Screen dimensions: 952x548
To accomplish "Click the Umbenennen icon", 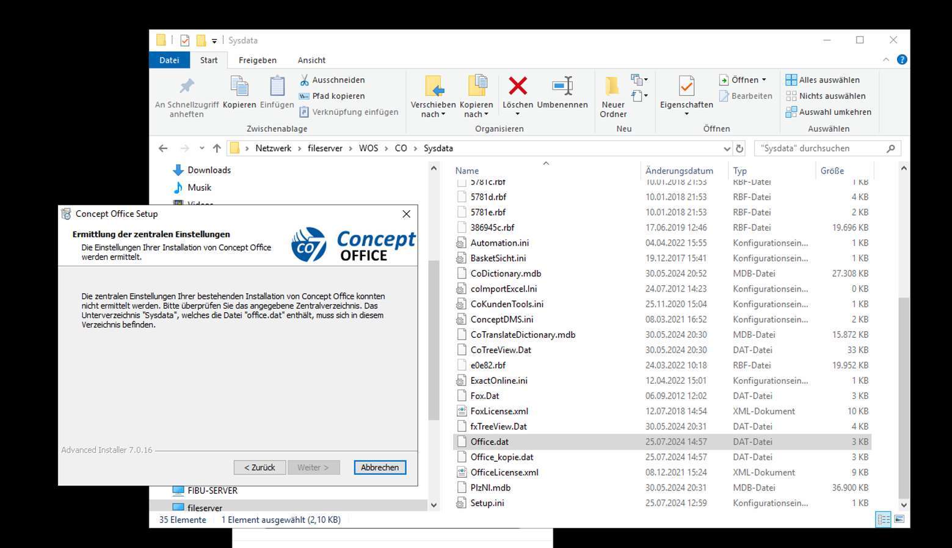I will pos(562,86).
